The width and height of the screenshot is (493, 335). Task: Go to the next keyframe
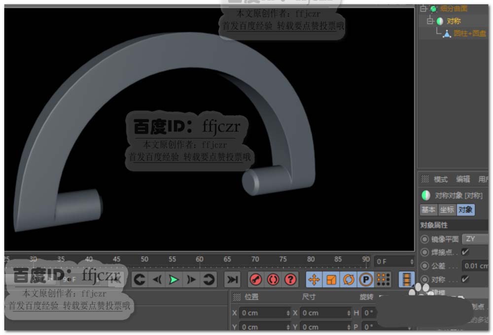(208, 279)
